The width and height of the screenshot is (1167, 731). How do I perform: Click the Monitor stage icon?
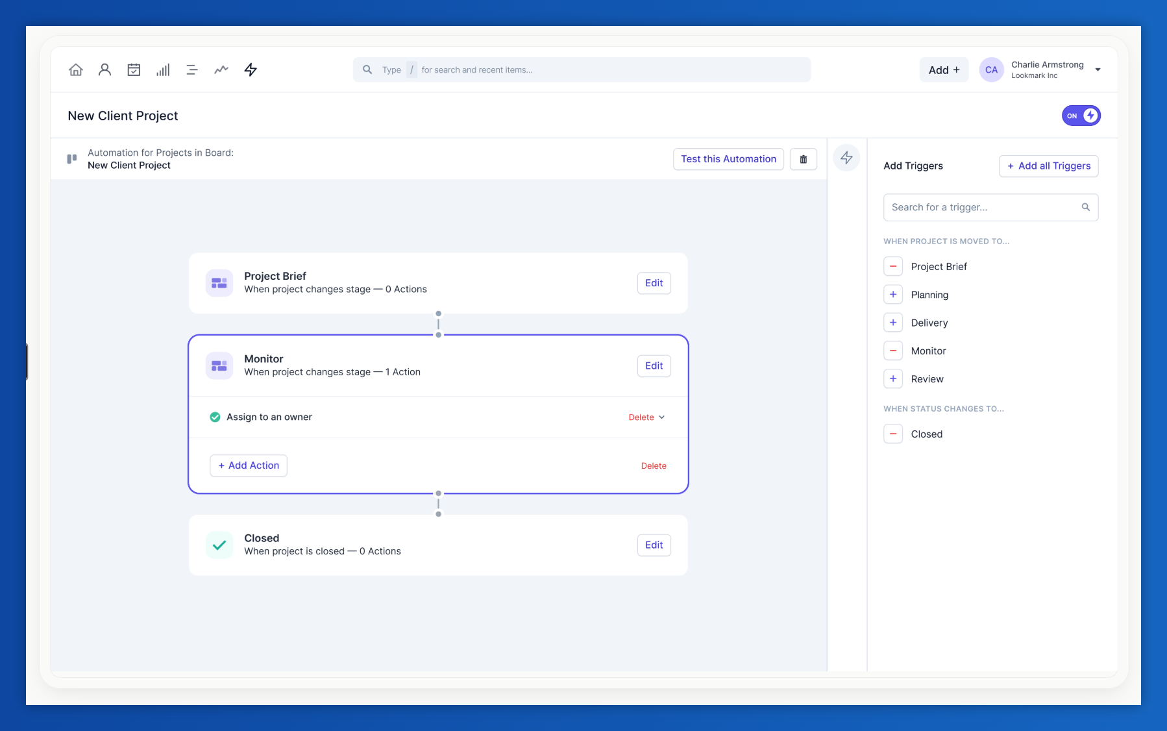pos(219,366)
